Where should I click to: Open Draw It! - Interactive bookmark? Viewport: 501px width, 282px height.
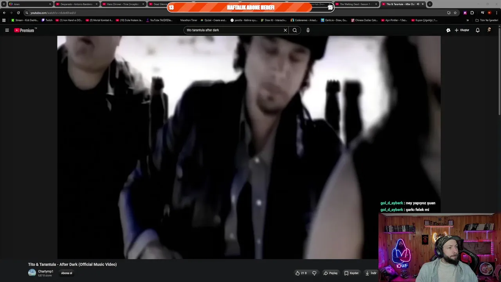click(274, 20)
